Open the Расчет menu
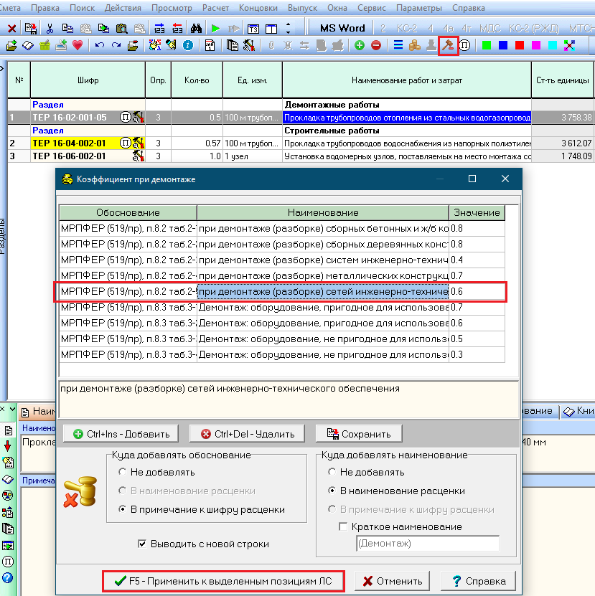Viewport: 595px width, 596px height. point(215,8)
